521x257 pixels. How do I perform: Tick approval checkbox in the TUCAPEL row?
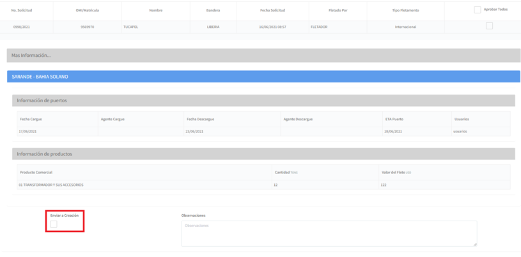coord(489,26)
